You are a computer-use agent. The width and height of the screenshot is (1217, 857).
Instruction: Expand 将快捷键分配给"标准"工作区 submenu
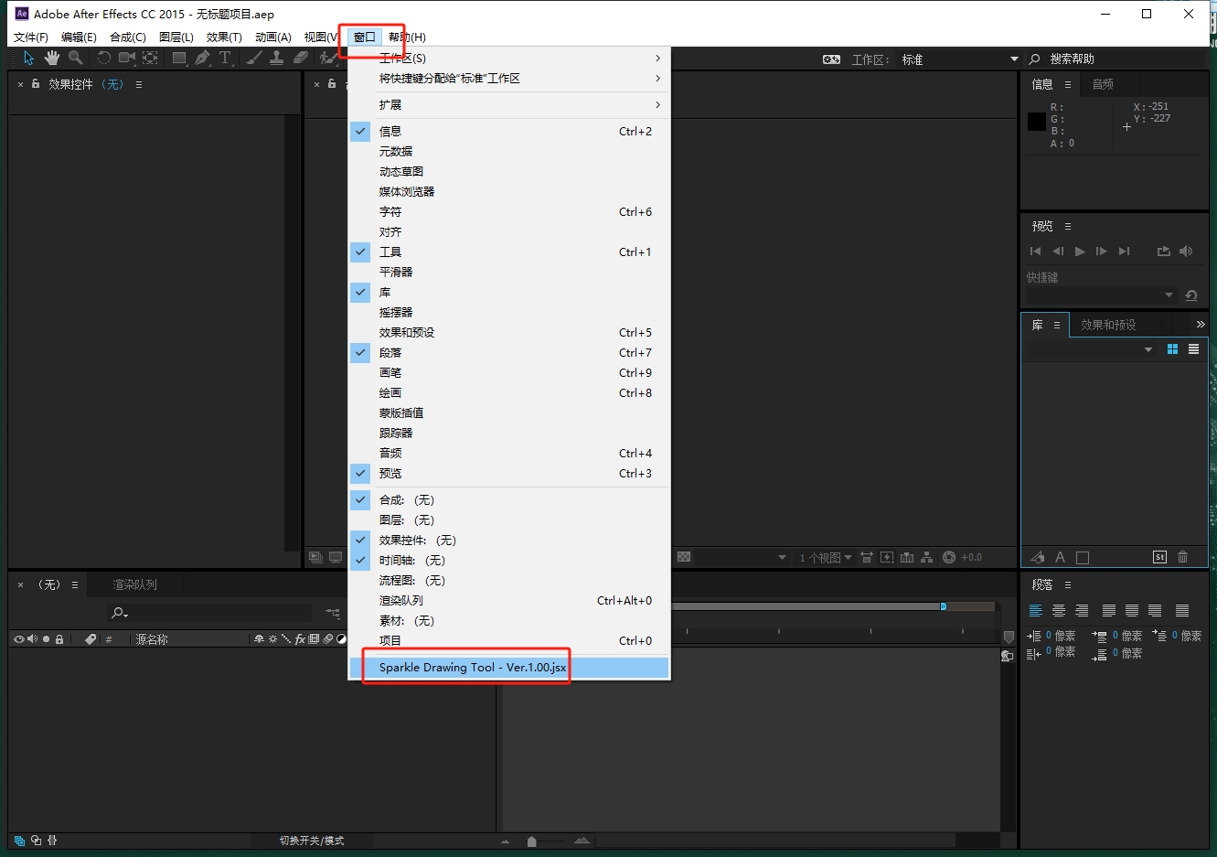click(x=509, y=78)
